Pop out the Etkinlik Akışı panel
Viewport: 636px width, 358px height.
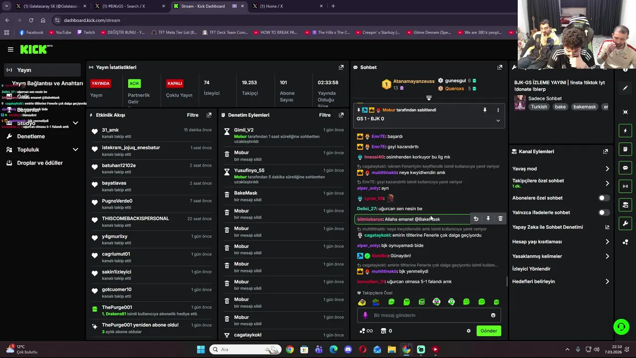[209, 115]
